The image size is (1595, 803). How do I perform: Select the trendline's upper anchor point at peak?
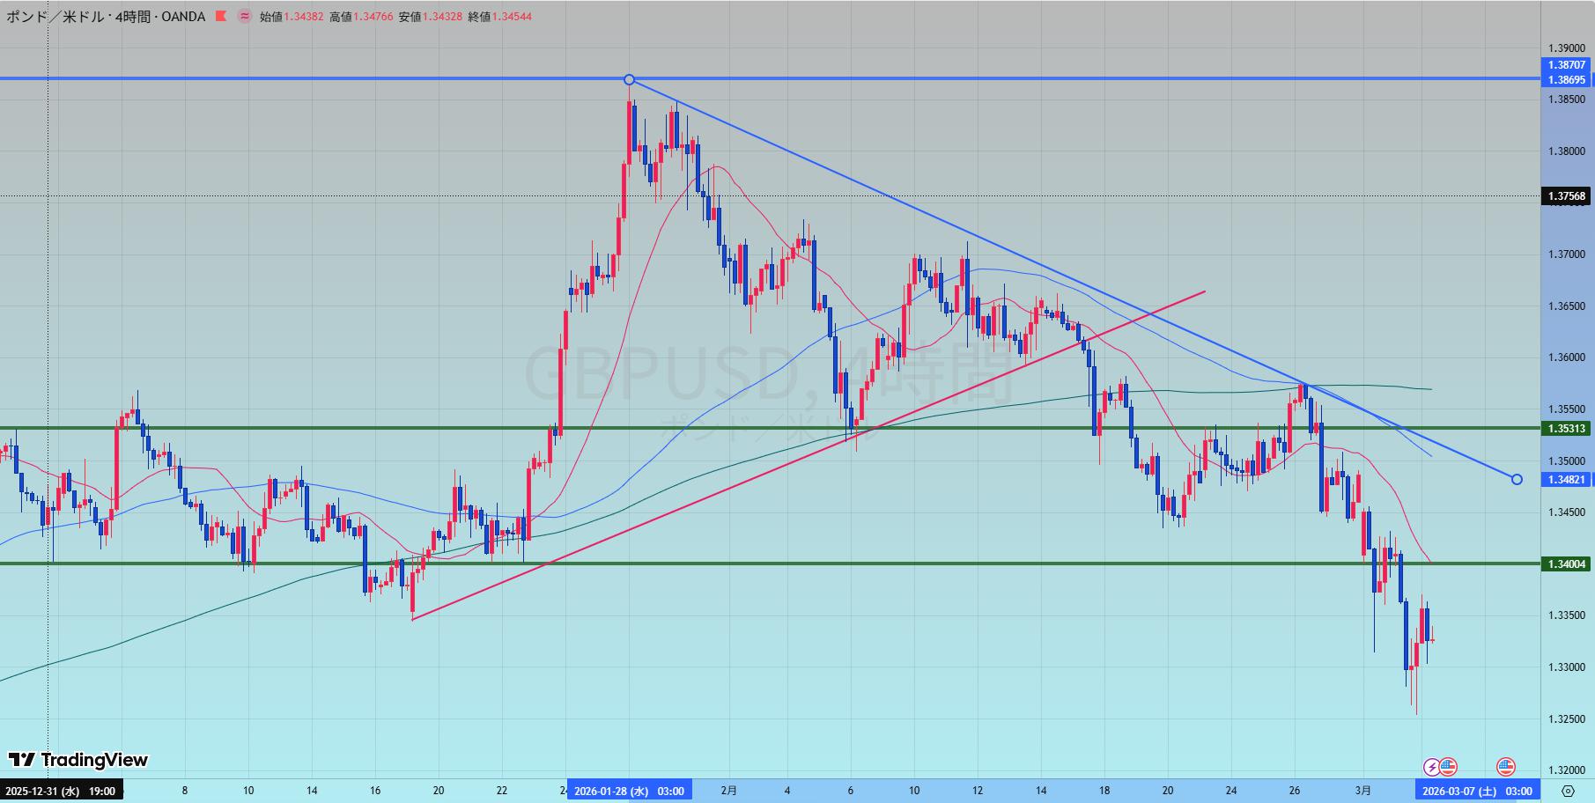[x=629, y=80]
